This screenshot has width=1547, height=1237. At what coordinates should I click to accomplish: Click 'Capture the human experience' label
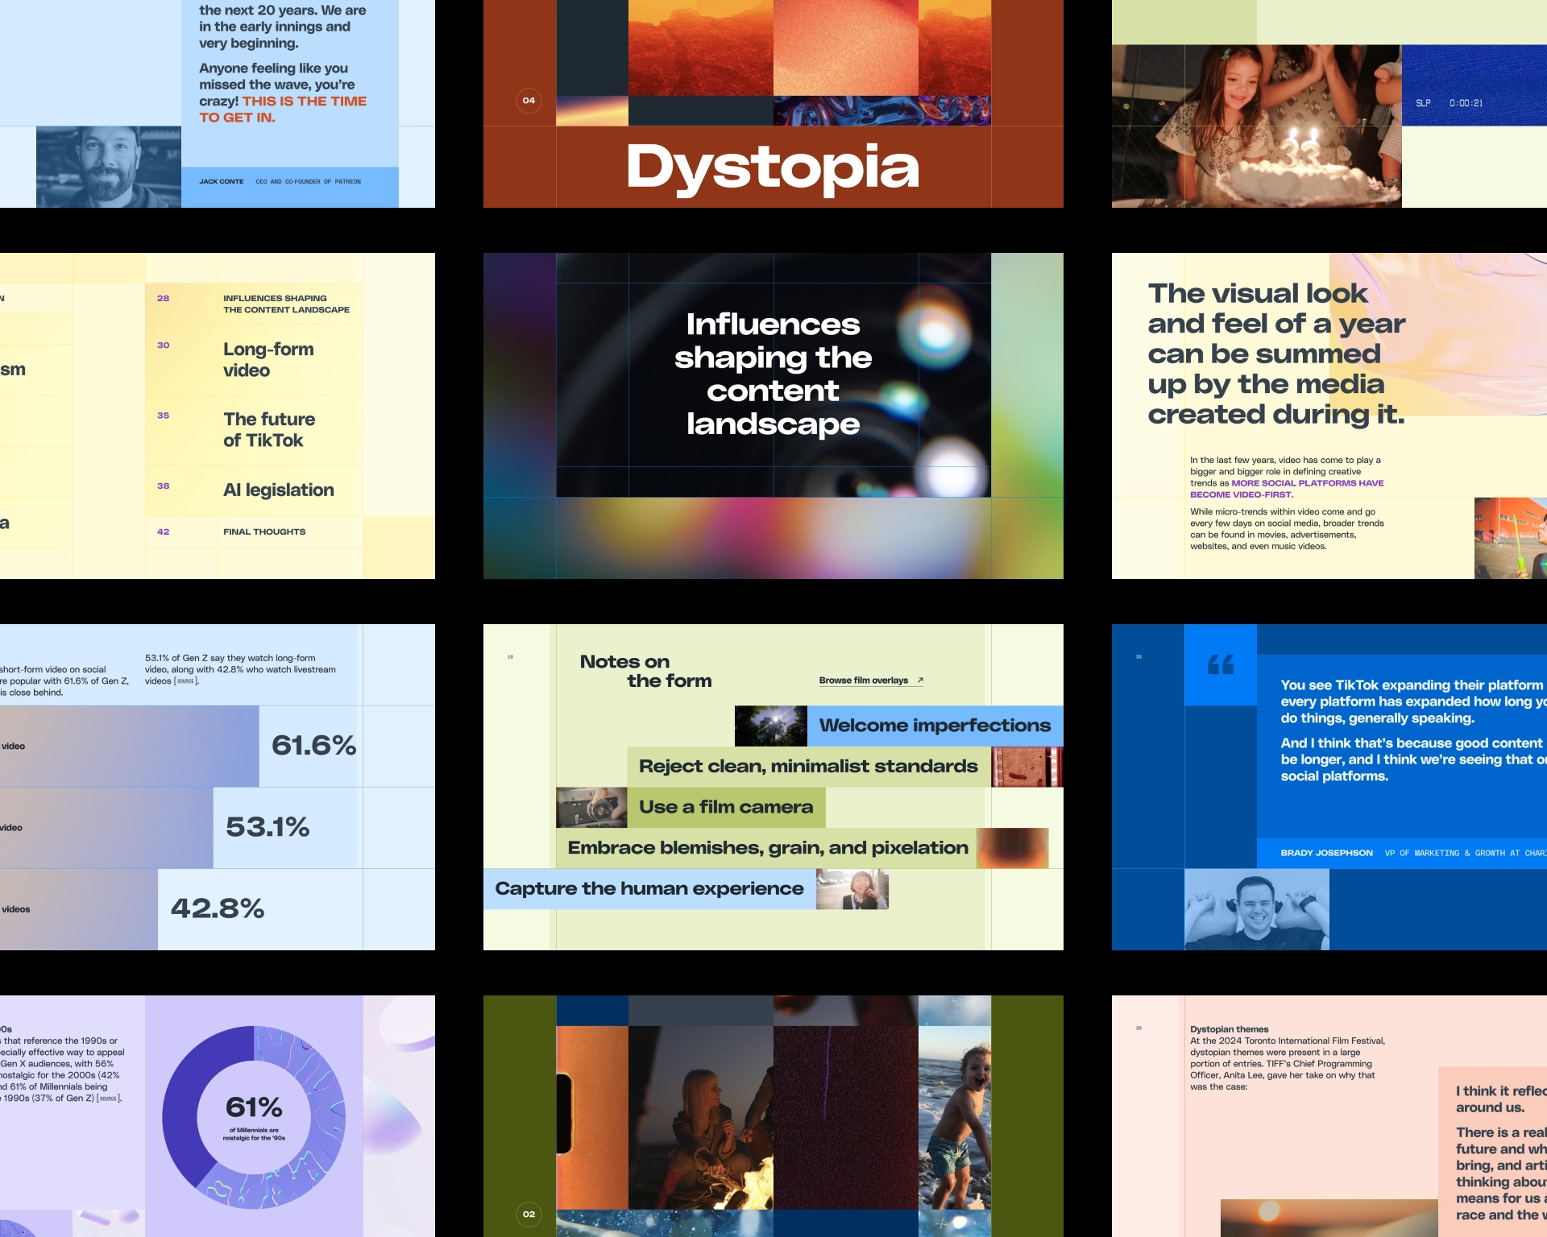tap(649, 889)
